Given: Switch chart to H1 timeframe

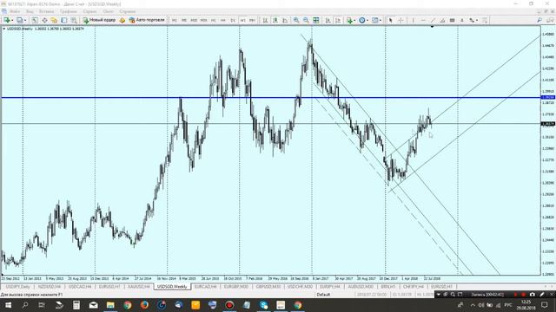Looking at the screenshot, I should (x=213, y=20).
